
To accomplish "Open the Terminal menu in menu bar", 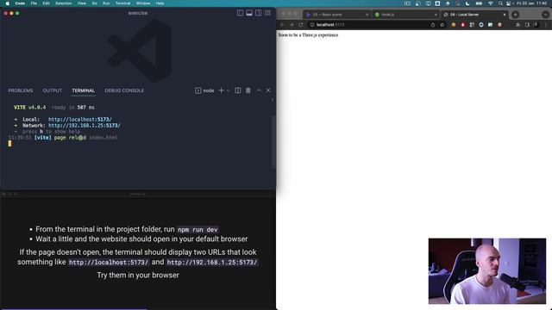I will pos(122,3).
